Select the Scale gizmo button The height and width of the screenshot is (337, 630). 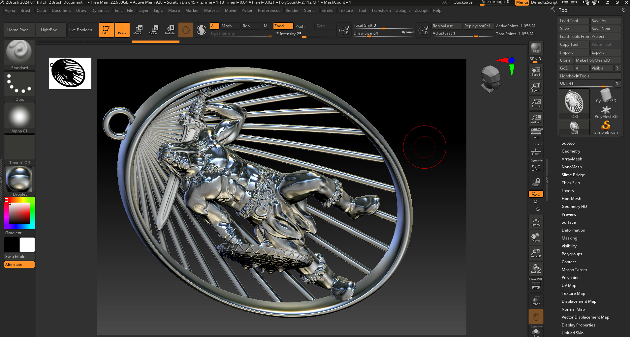point(153,30)
